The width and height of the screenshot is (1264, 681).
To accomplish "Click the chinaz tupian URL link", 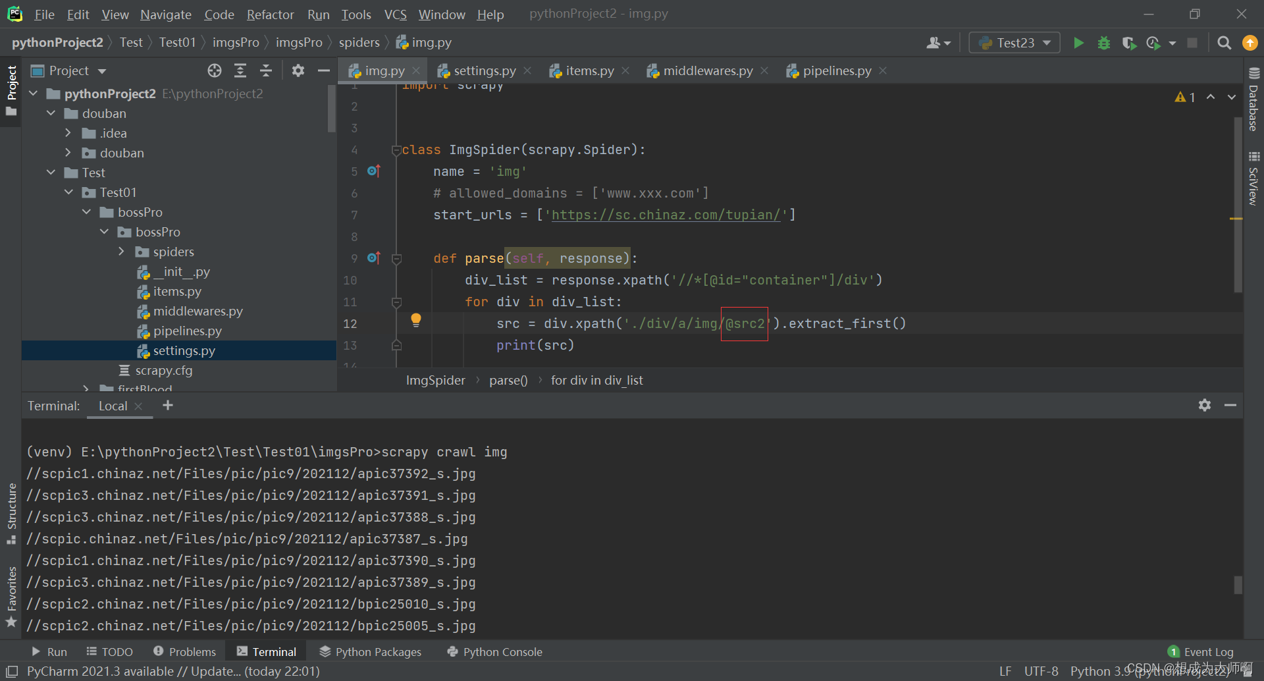I will tap(666, 215).
